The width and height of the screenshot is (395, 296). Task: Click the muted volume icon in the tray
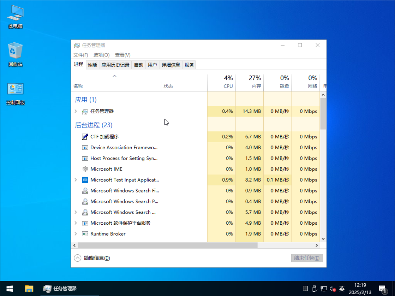coord(333,289)
